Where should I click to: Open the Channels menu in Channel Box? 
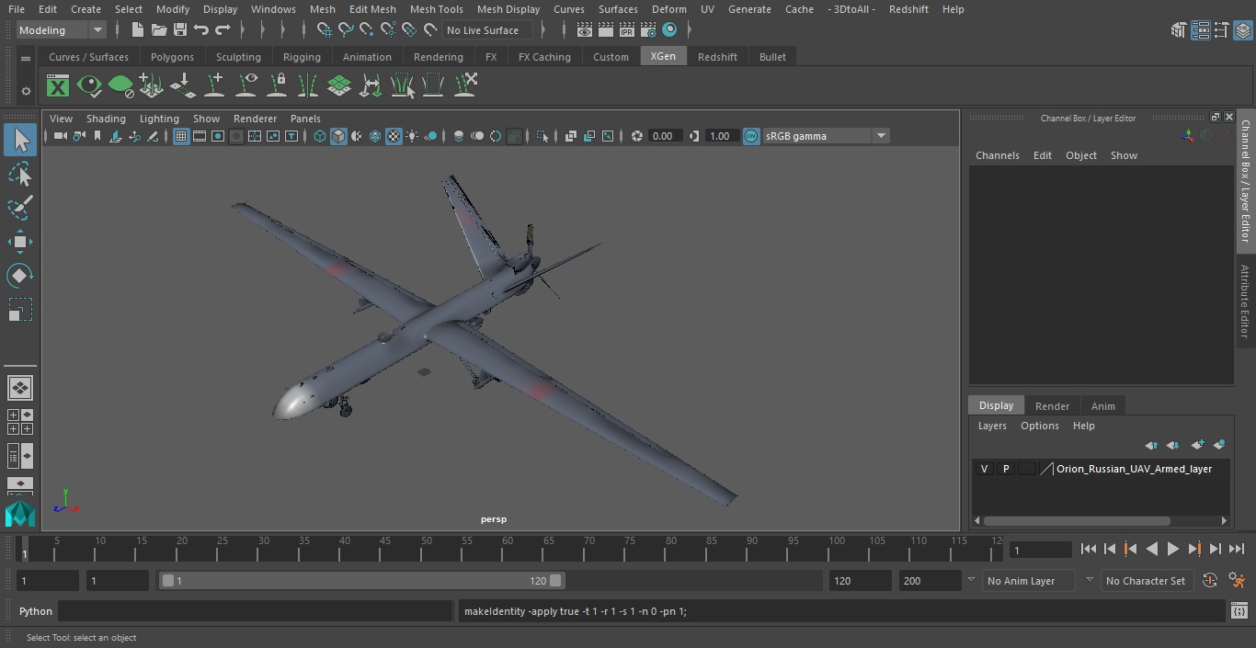(x=998, y=155)
